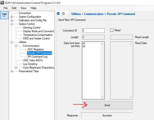Select the Color/Brightness Characterization item
The height and width of the screenshot is (120, 154).
click(38, 68)
